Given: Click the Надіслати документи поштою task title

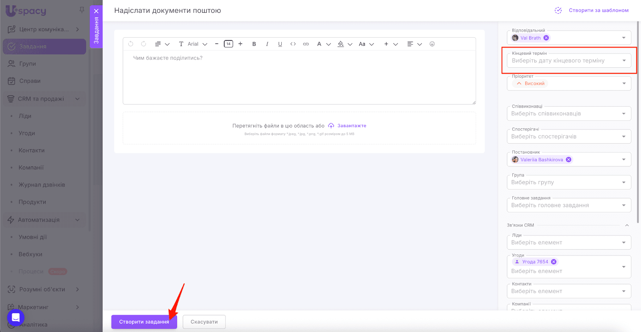Looking at the screenshot, I should 167,10.
